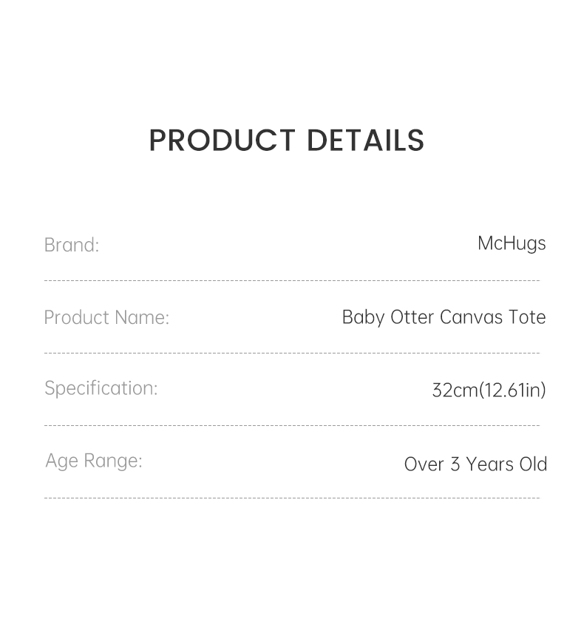This screenshot has height=636, width=584.
Task: Click the word DETAILS in the heading
Action: [365, 141]
